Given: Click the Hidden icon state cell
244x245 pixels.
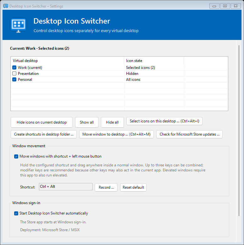Looking at the screenshot, I should coord(132,74).
